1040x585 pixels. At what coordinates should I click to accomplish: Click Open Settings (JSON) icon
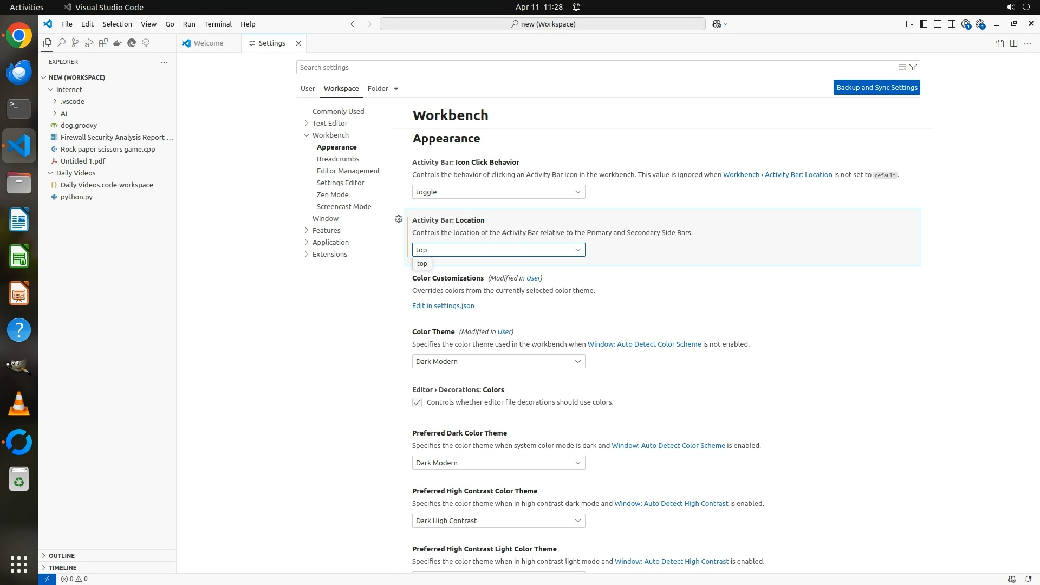[999, 43]
